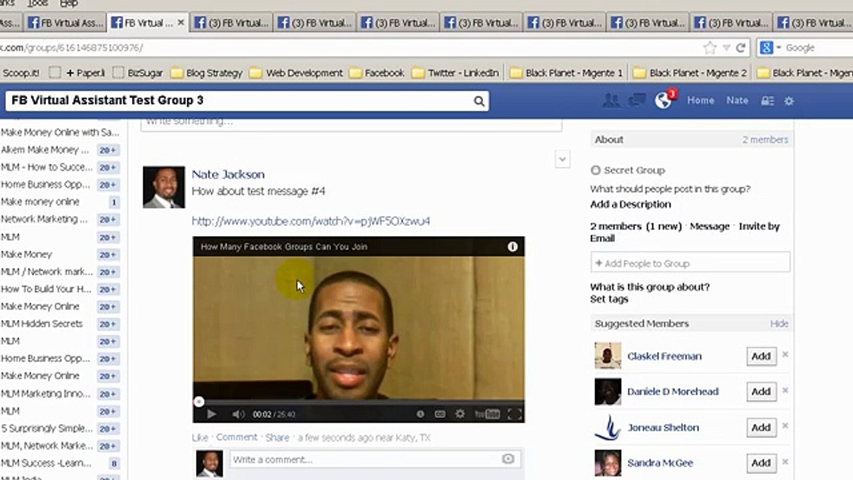Screen dimensions: 853x480
Task: Open 'MLM Hidden Secrets' group in sidebar
Action: coord(41,324)
